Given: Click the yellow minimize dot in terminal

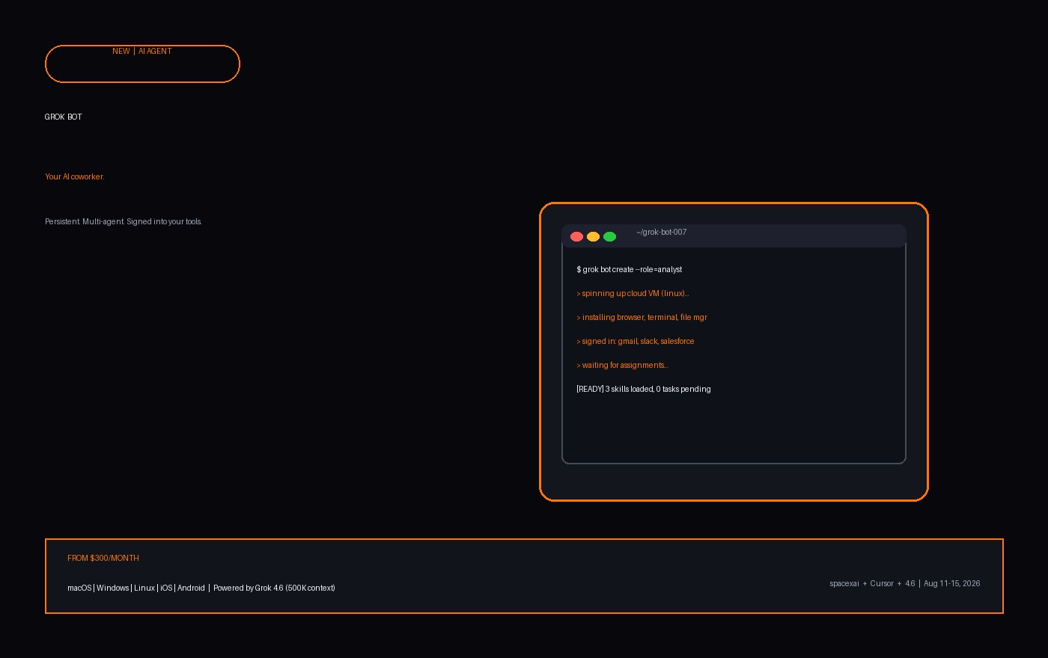Looking at the screenshot, I should (593, 236).
